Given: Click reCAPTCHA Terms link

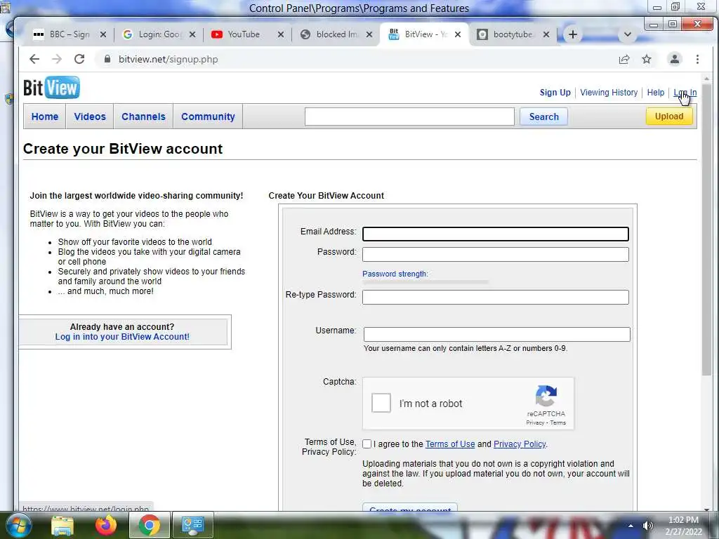Looking at the screenshot, I should (558, 422).
